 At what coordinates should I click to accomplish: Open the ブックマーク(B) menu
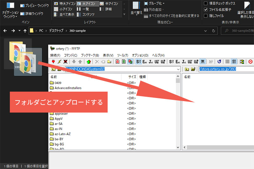click(x=90, y=55)
